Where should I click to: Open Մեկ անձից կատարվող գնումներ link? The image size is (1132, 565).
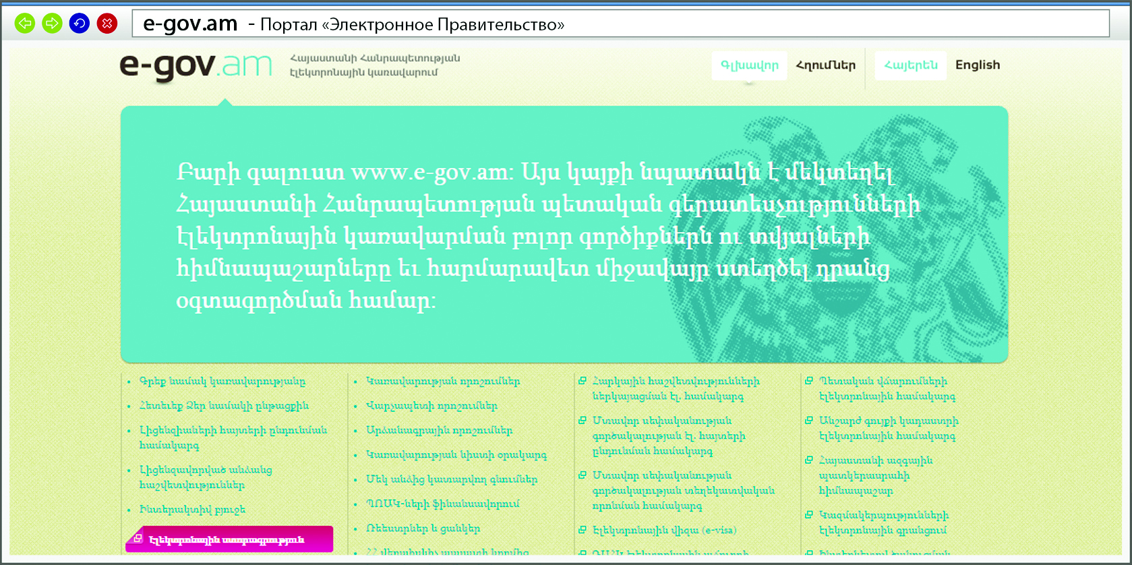pos(452,479)
